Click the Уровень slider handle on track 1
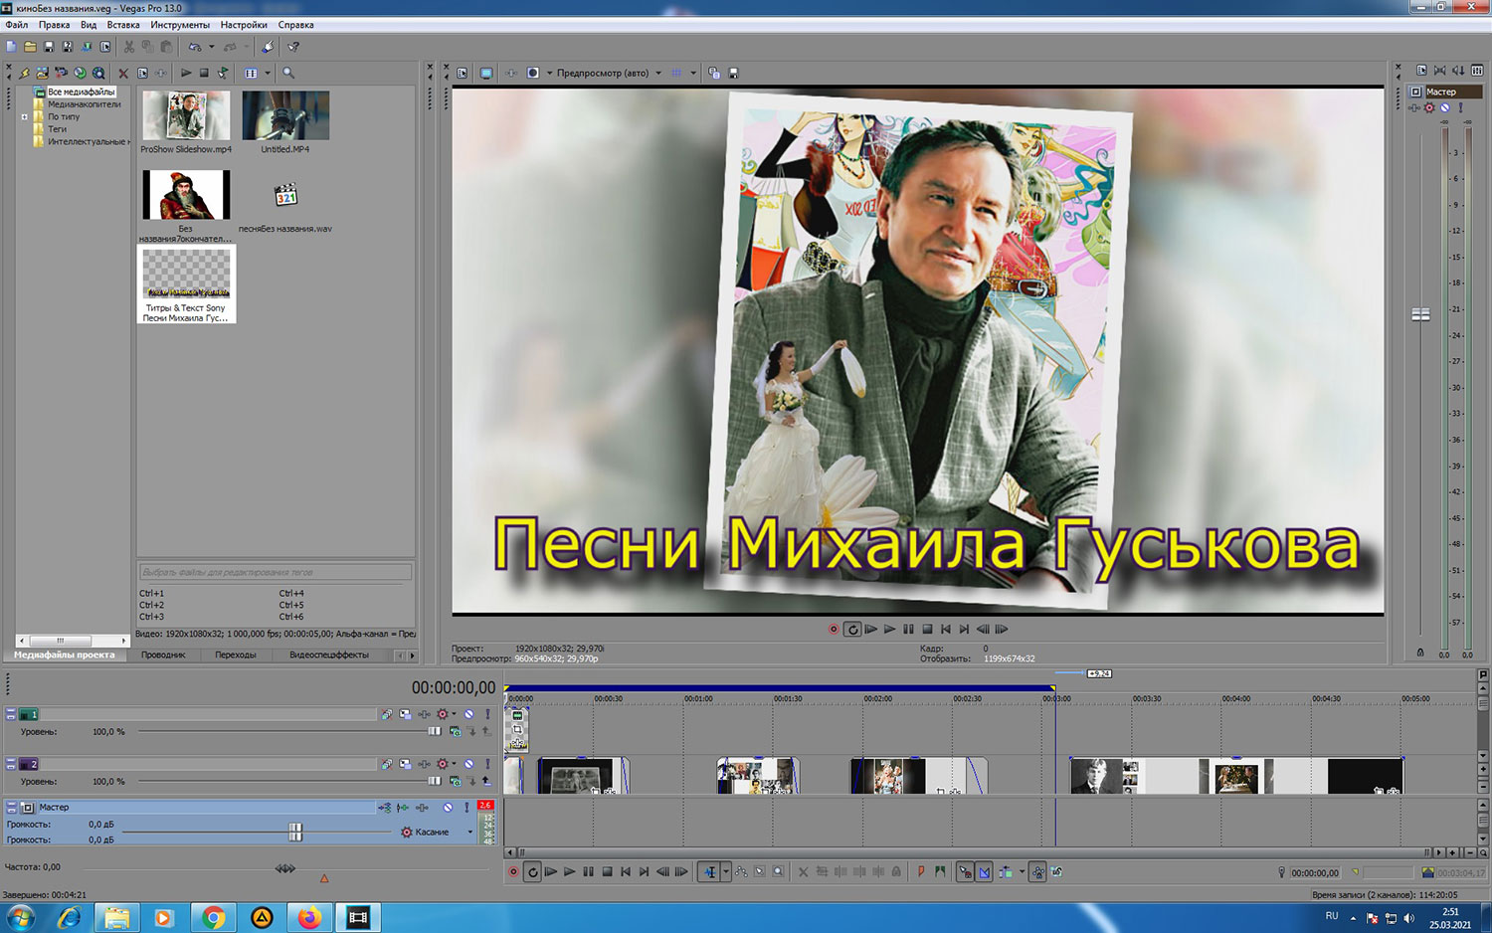This screenshot has height=933, width=1492. [x=434, y=731]
